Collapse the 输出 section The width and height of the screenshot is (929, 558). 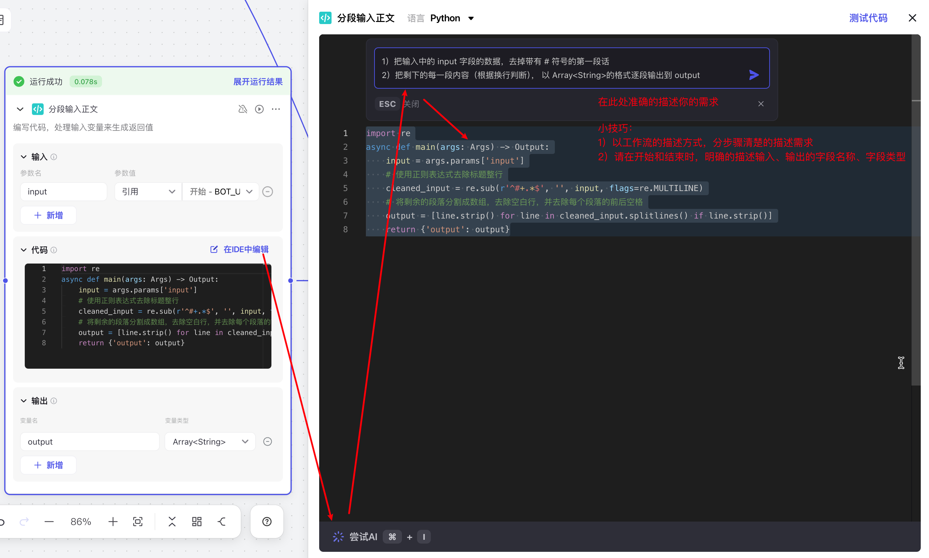(x=24, y=401)
